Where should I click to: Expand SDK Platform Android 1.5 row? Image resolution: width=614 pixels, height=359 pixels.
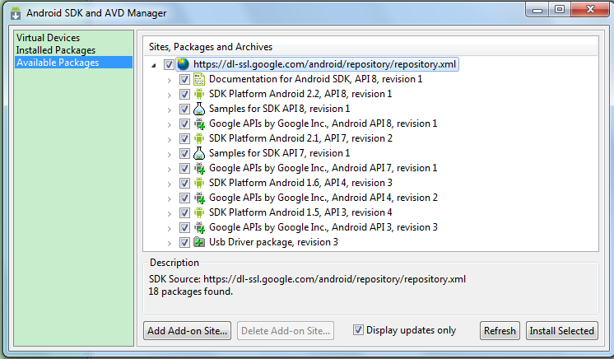[x=170, y=214]
